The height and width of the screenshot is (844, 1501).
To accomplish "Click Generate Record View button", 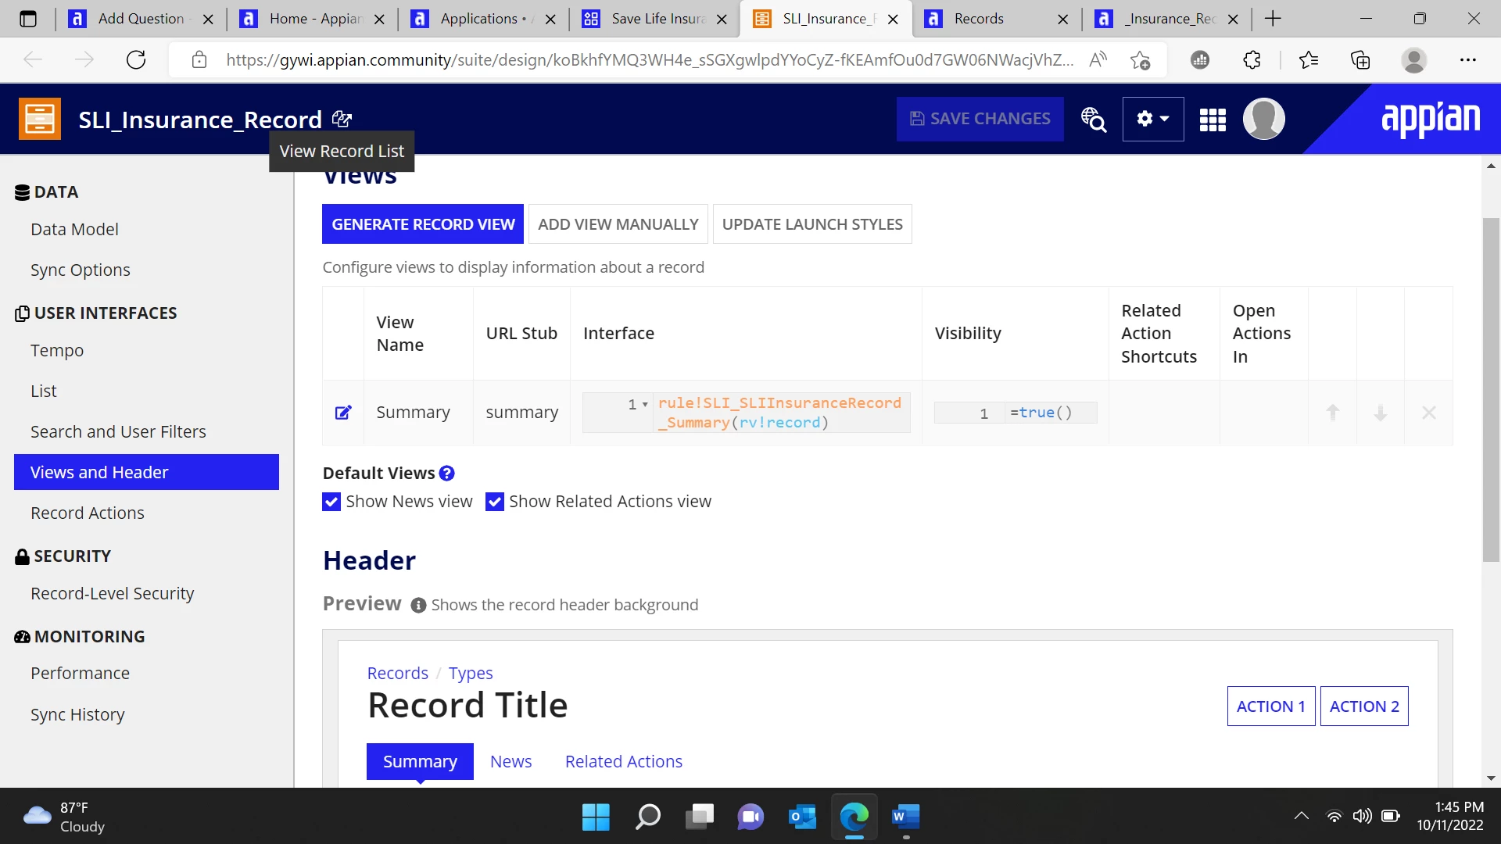I will [423, 224].
